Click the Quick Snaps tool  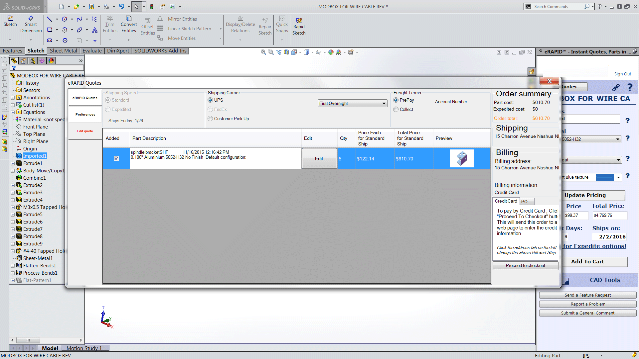pyautogui.click(x=282, y=24)
